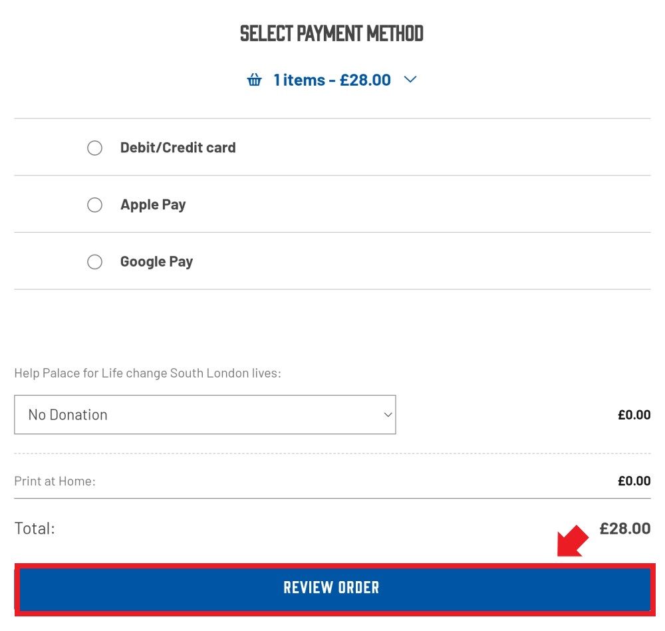Viewport: 665px width, 631px height.
Task: Select the Debit/Credit card radio button
Action: pos(95,148)
